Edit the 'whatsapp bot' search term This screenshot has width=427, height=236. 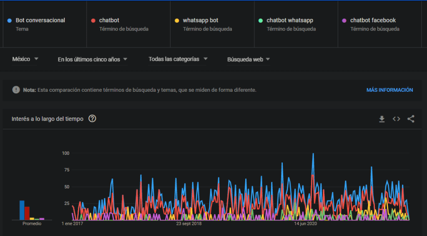pyautogui.click(x=212, y=24)
